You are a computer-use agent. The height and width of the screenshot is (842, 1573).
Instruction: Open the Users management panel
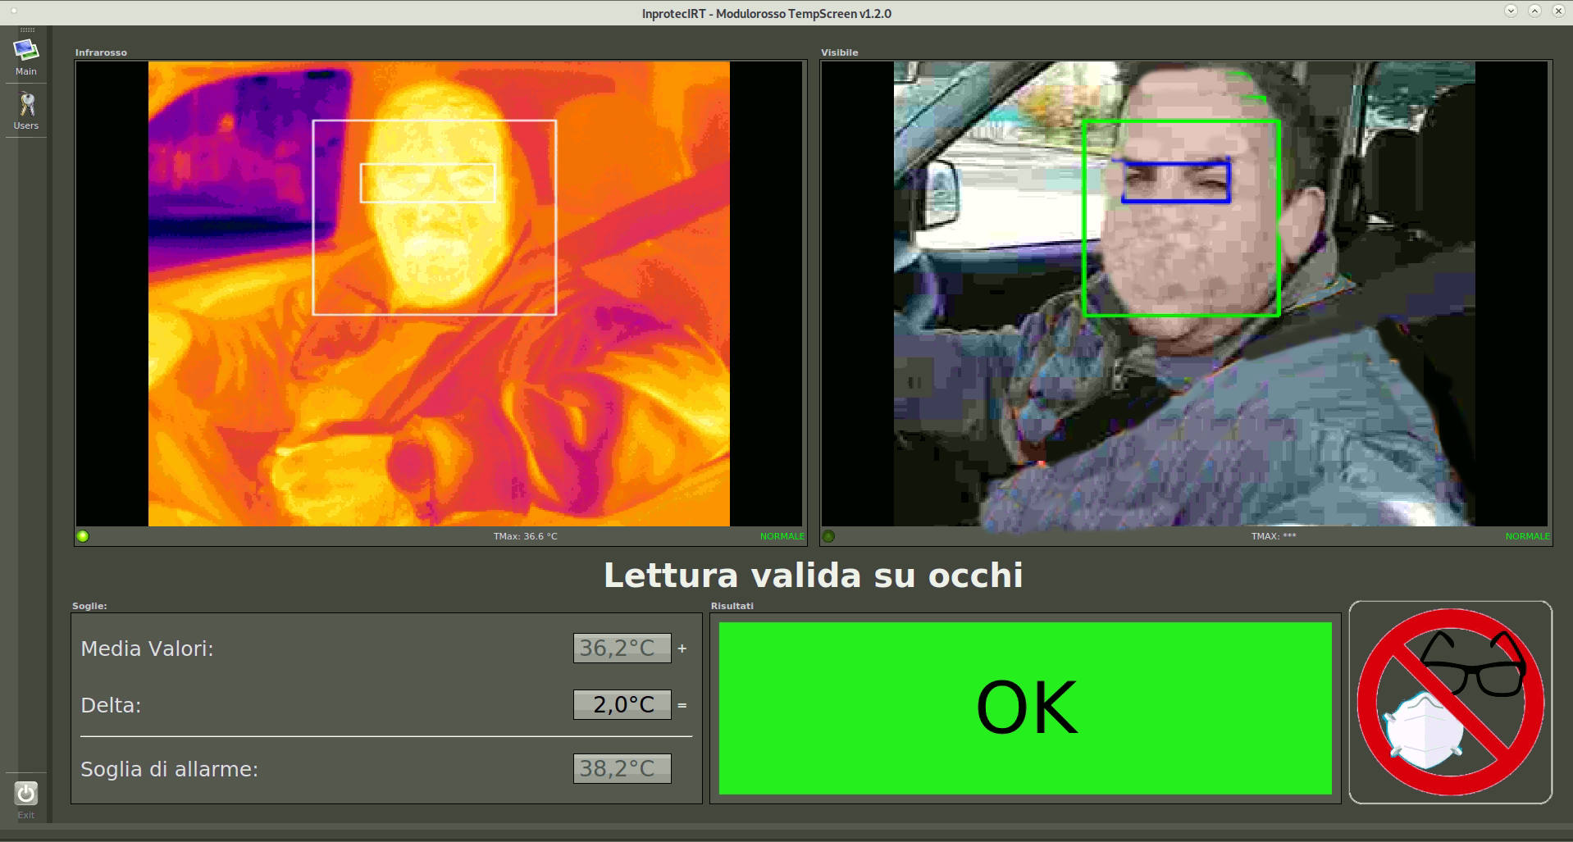pos(25,110)
